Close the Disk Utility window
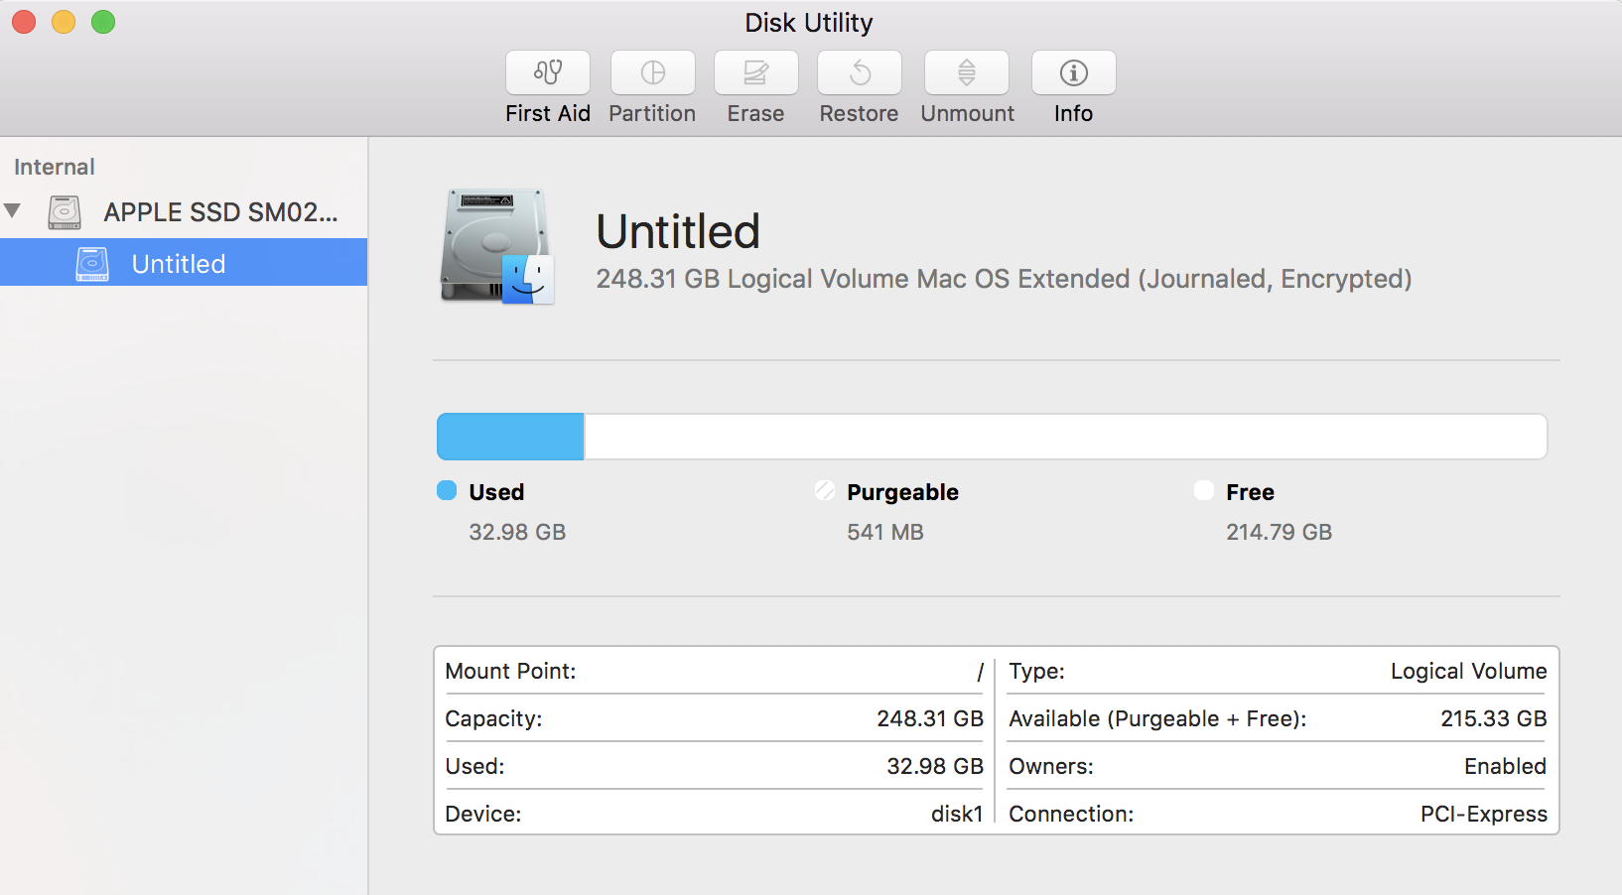This screenshot has height=895, width=1622. pyautogui.click(x=24, y=22)
